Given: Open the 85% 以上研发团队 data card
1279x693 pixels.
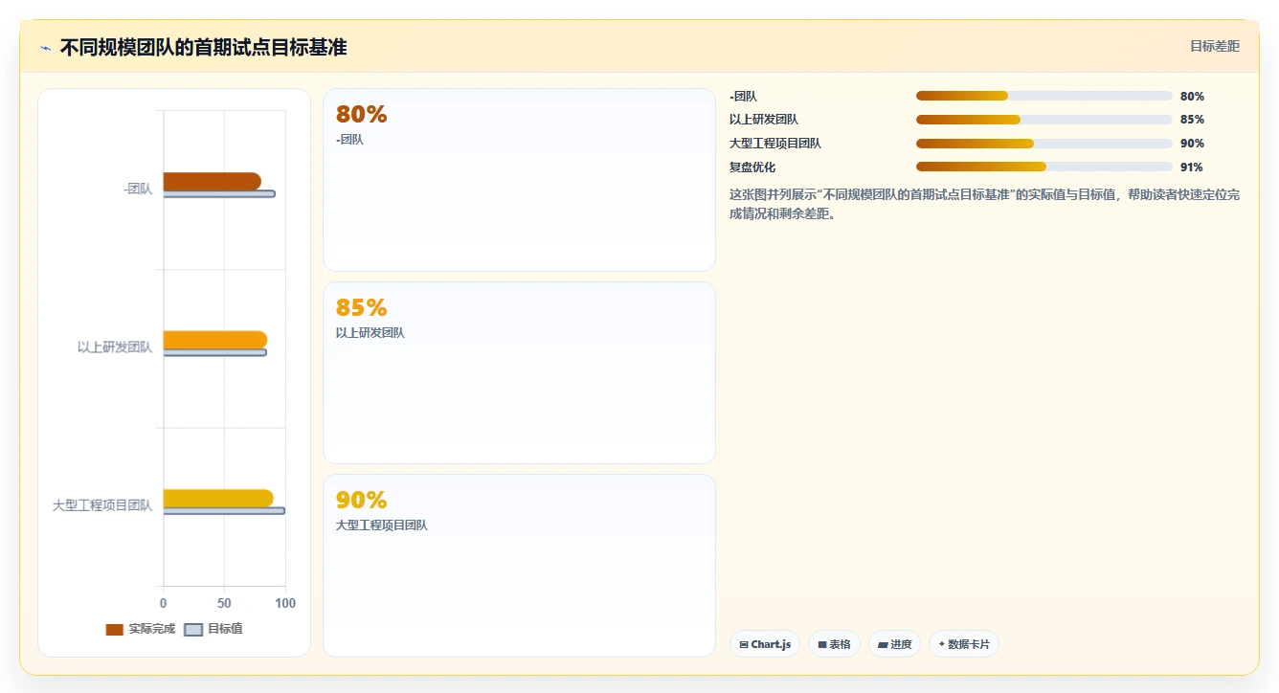Looking at the screenshot, I should click(x=519, y=372).
